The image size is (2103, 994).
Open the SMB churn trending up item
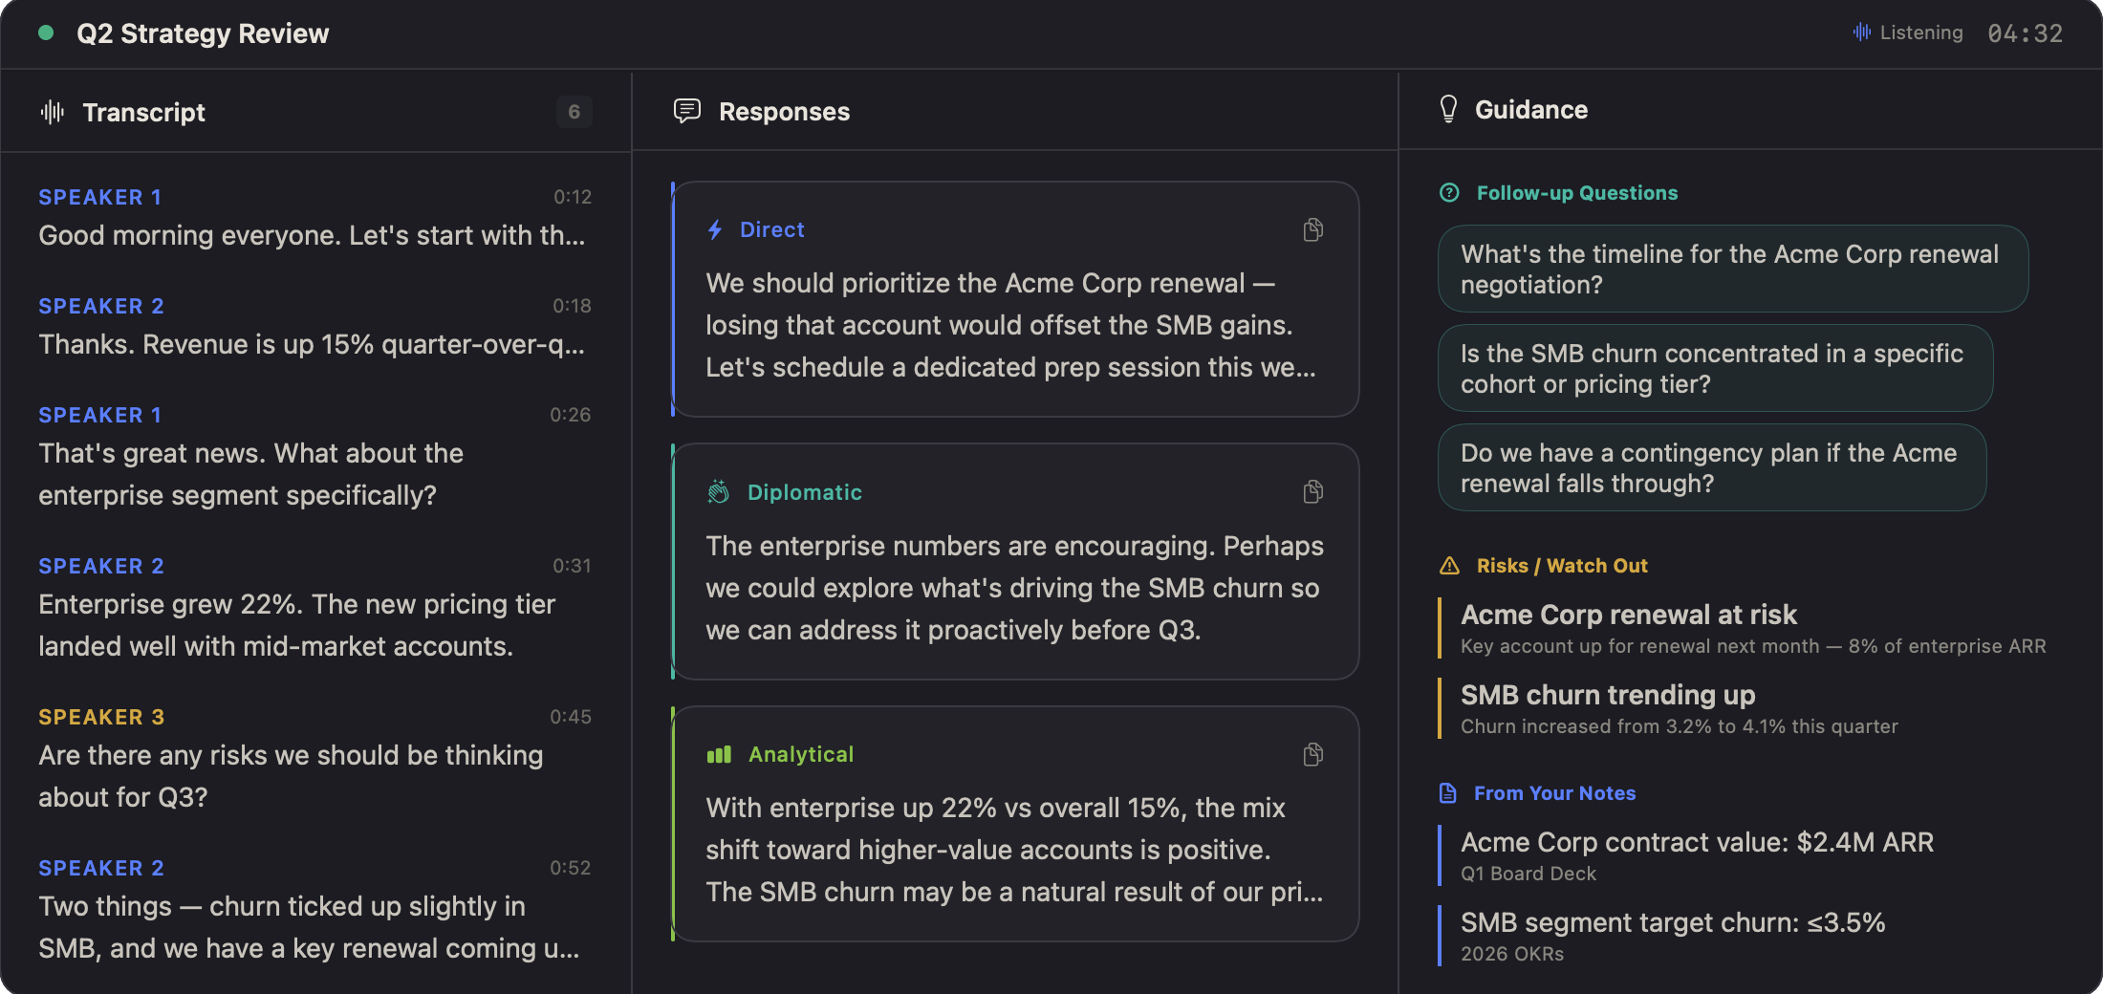(1668, 708)
